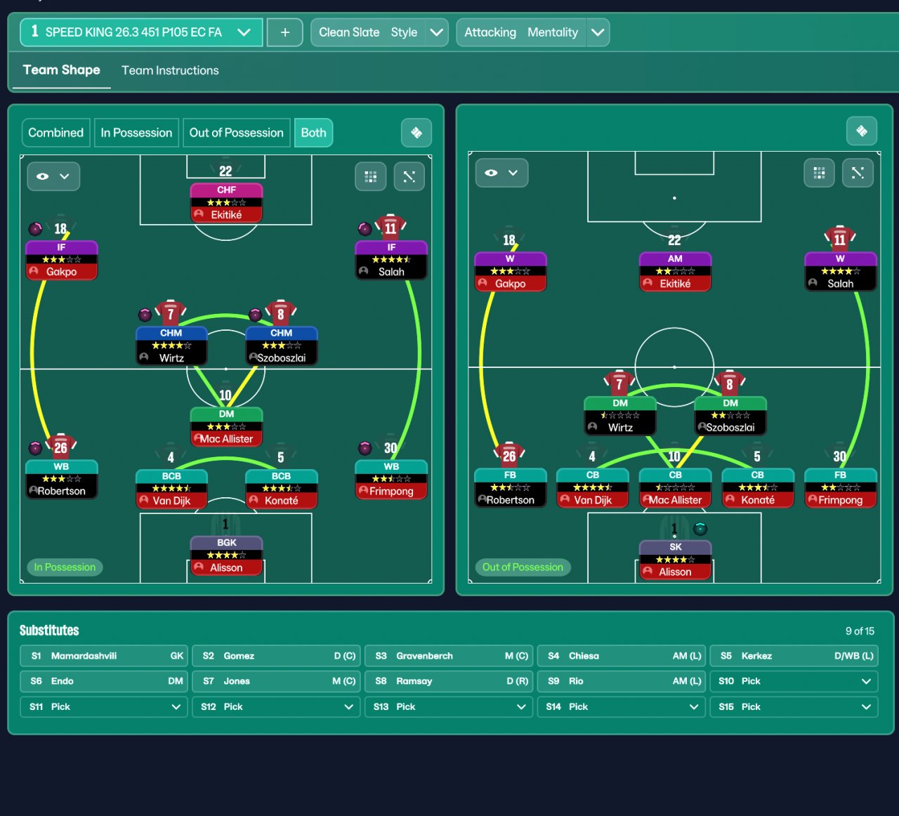Toggle the eye visibility menu on left pitch
Image resolution: width=899 pixels, height=816 pixels.
(x=53, y=176)
